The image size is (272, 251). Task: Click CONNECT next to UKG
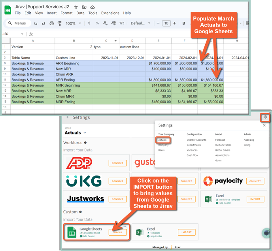[x=117, y=181]
